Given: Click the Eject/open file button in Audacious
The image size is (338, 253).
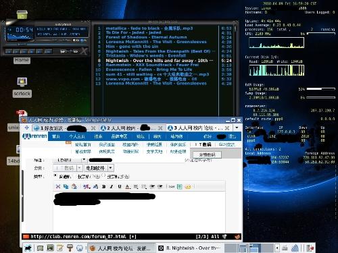Looking at the screenshot, I should coord(48,51).
